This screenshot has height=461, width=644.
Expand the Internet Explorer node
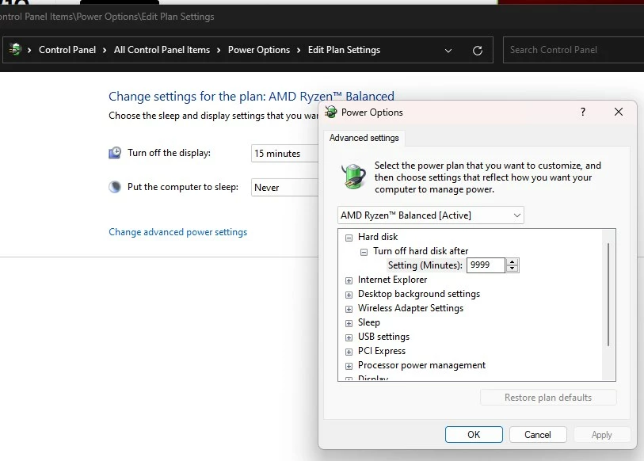click(349, 280)
